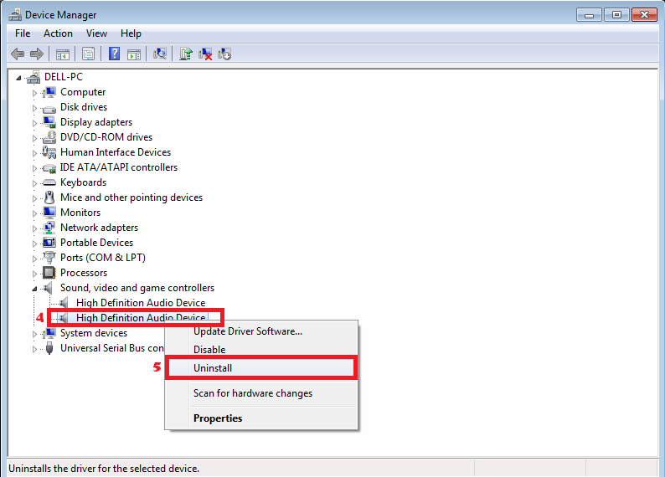Expand the Monitors node arrow
The height and width of the screenshot is (477, 665).
35,213
